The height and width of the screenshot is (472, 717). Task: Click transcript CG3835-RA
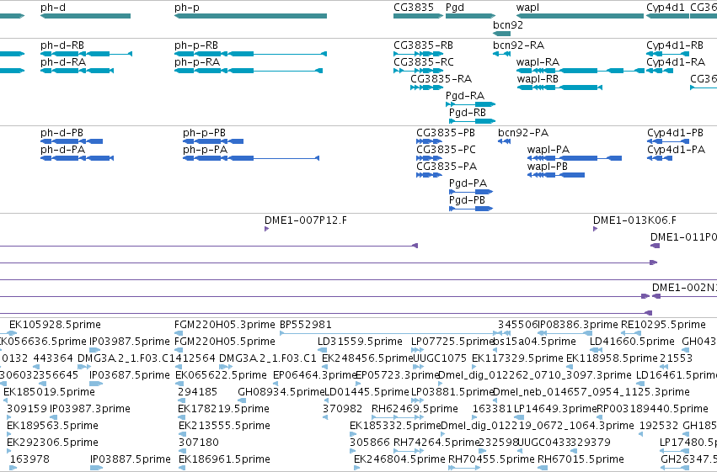pos(441,79)
